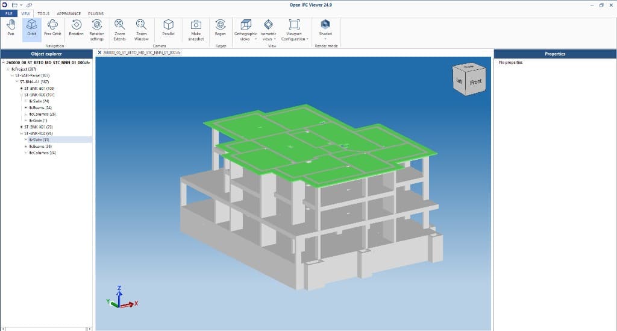Collapse the ST-BNK-K02 (95) node

tap(21, 133)
